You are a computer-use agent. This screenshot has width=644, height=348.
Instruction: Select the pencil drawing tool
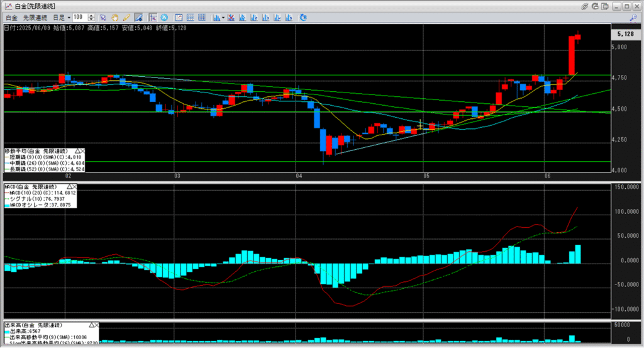pyautogui.click(x=126, y=17)
